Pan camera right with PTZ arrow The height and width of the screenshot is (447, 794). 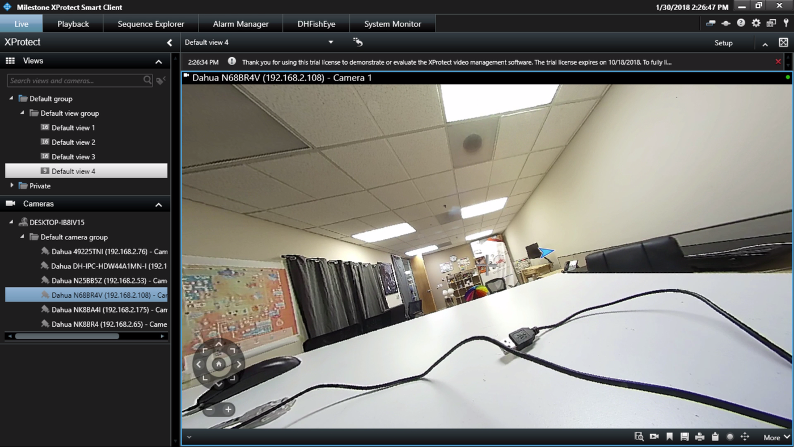click(x=238, y=364)
